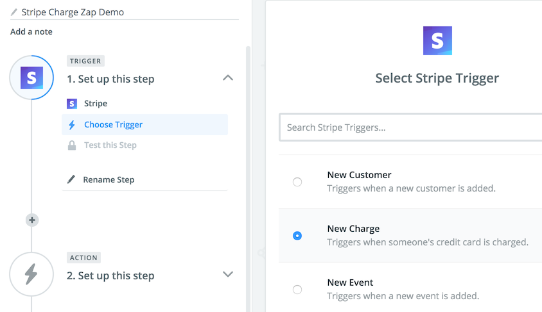Click the Rename Step link
542x312 pixels.
[x=109, y=179]
